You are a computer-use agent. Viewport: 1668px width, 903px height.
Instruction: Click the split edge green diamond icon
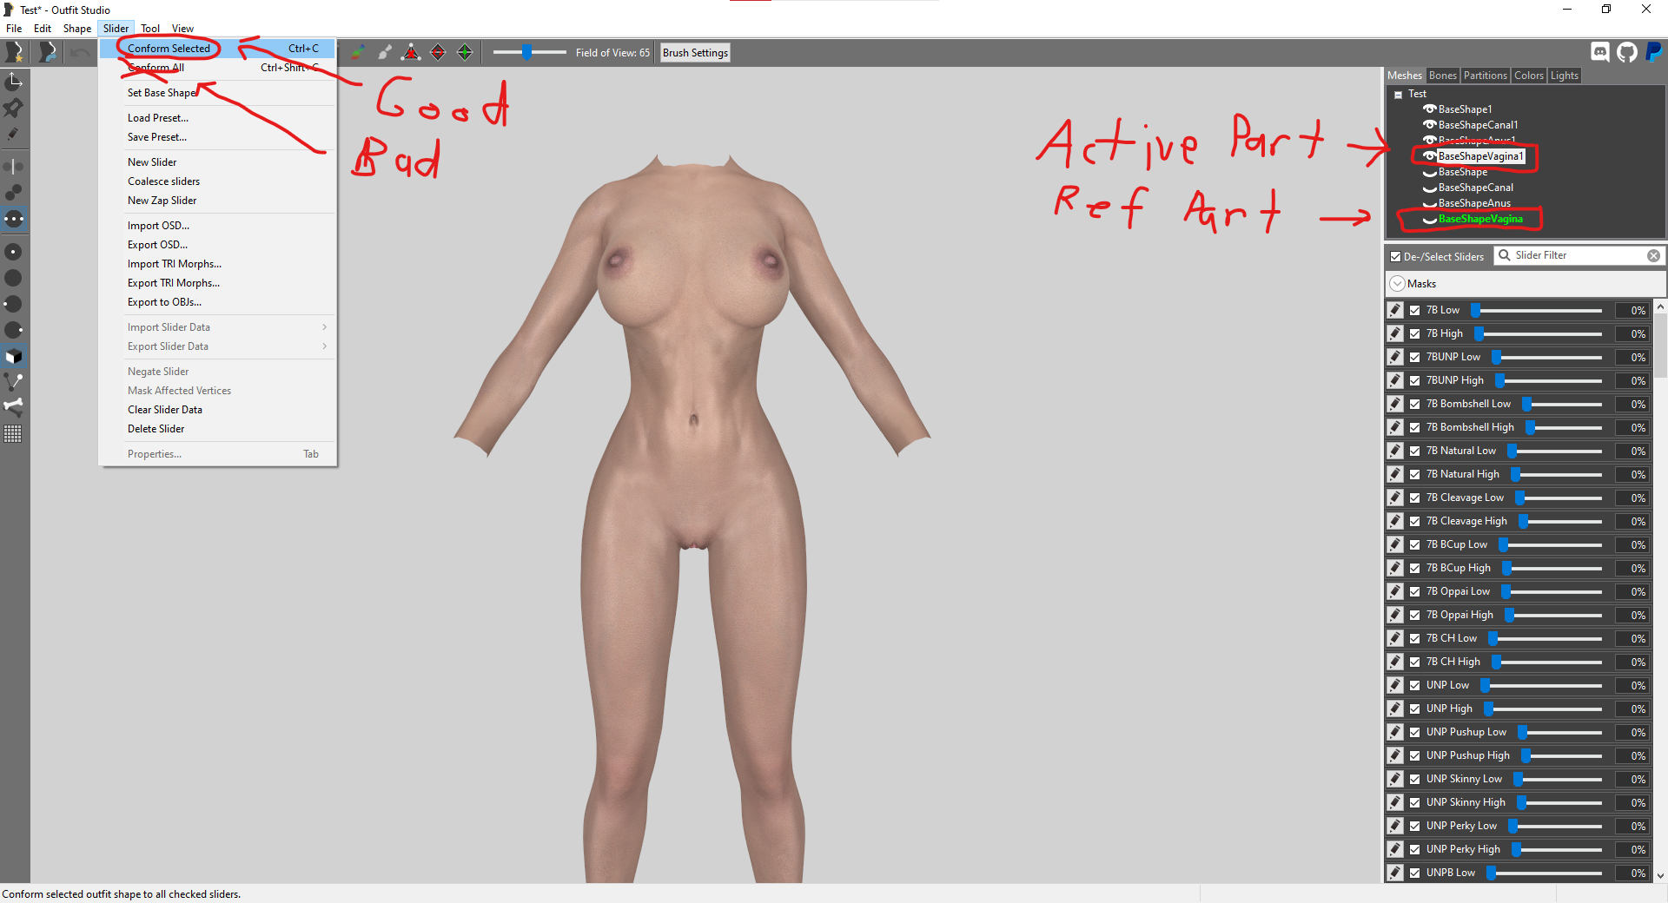click(465, 53)
